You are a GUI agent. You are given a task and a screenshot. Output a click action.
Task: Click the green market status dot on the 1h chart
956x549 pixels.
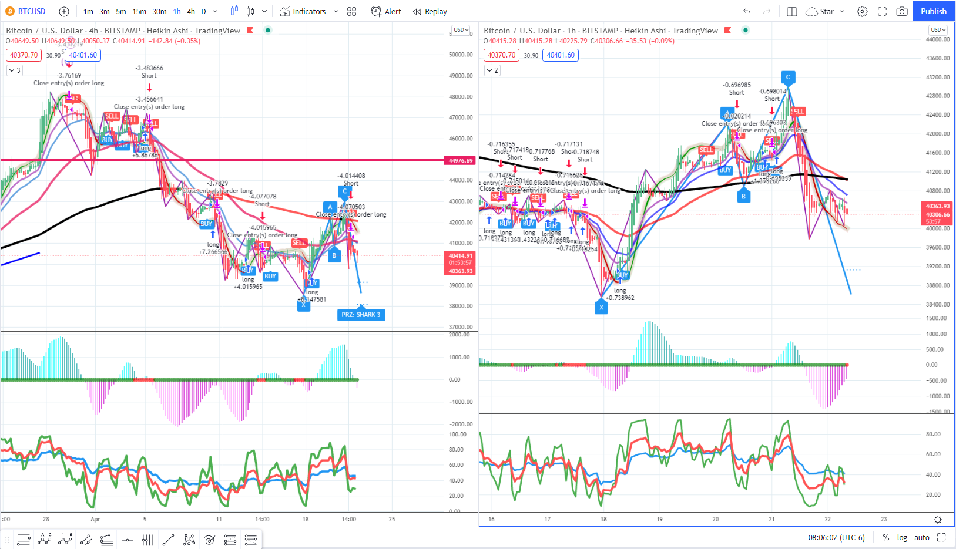(x=746, y=31)
